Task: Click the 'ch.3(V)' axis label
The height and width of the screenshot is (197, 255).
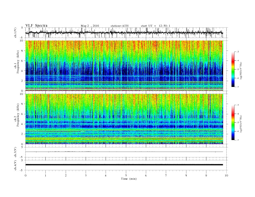Action: 15,152
